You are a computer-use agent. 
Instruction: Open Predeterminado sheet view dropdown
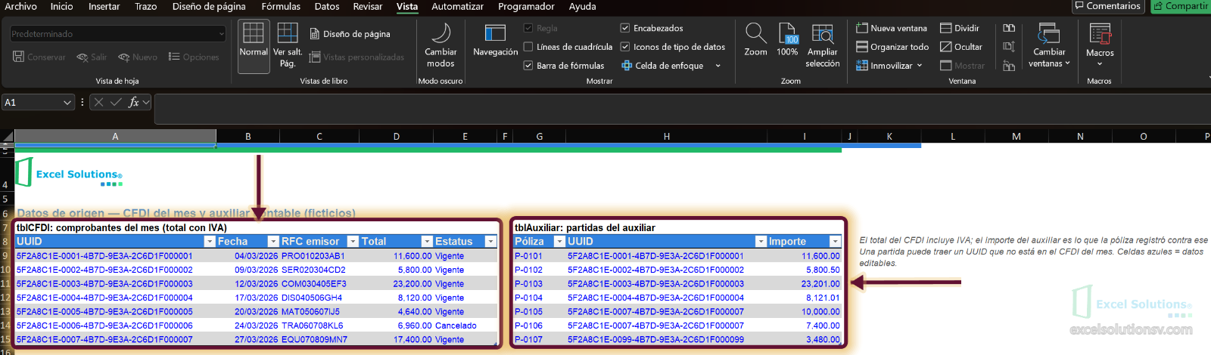[118, 34]
